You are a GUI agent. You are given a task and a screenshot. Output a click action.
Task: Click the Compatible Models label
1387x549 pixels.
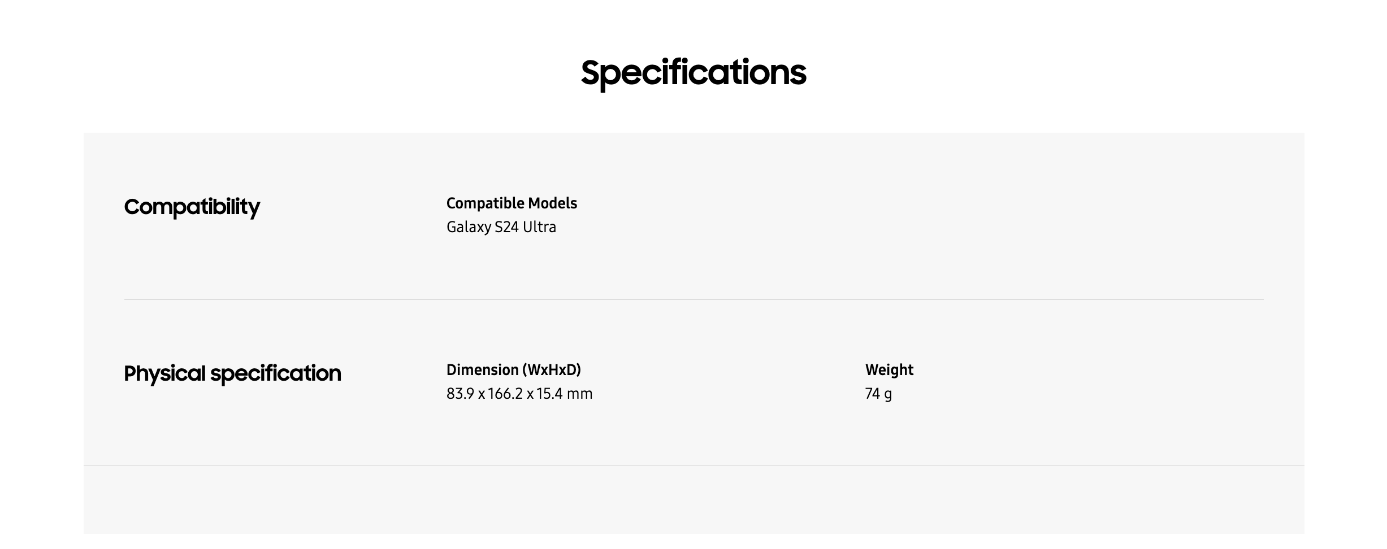512,203
